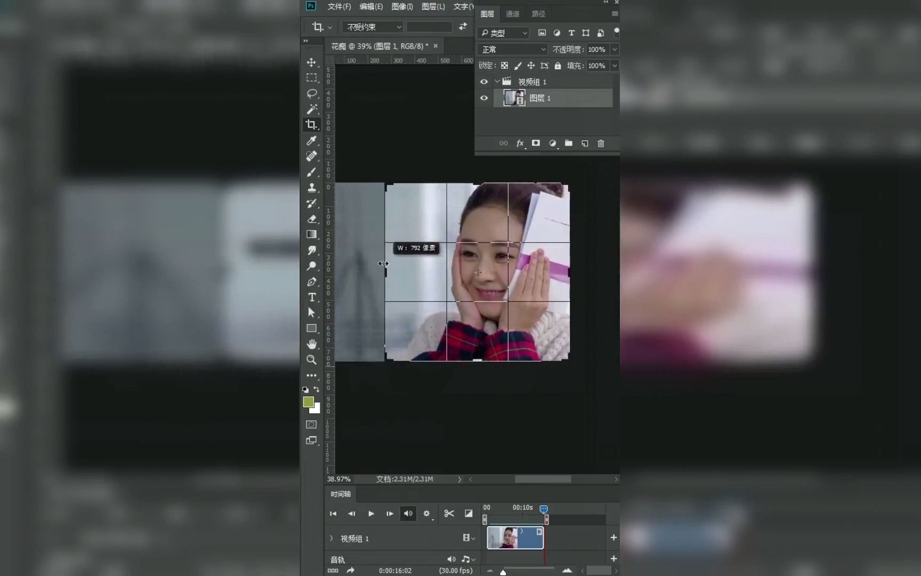Viewport: 921px width, 576px height.
Task: Delete the layer with the trash icon
Action: pos(601,143)
